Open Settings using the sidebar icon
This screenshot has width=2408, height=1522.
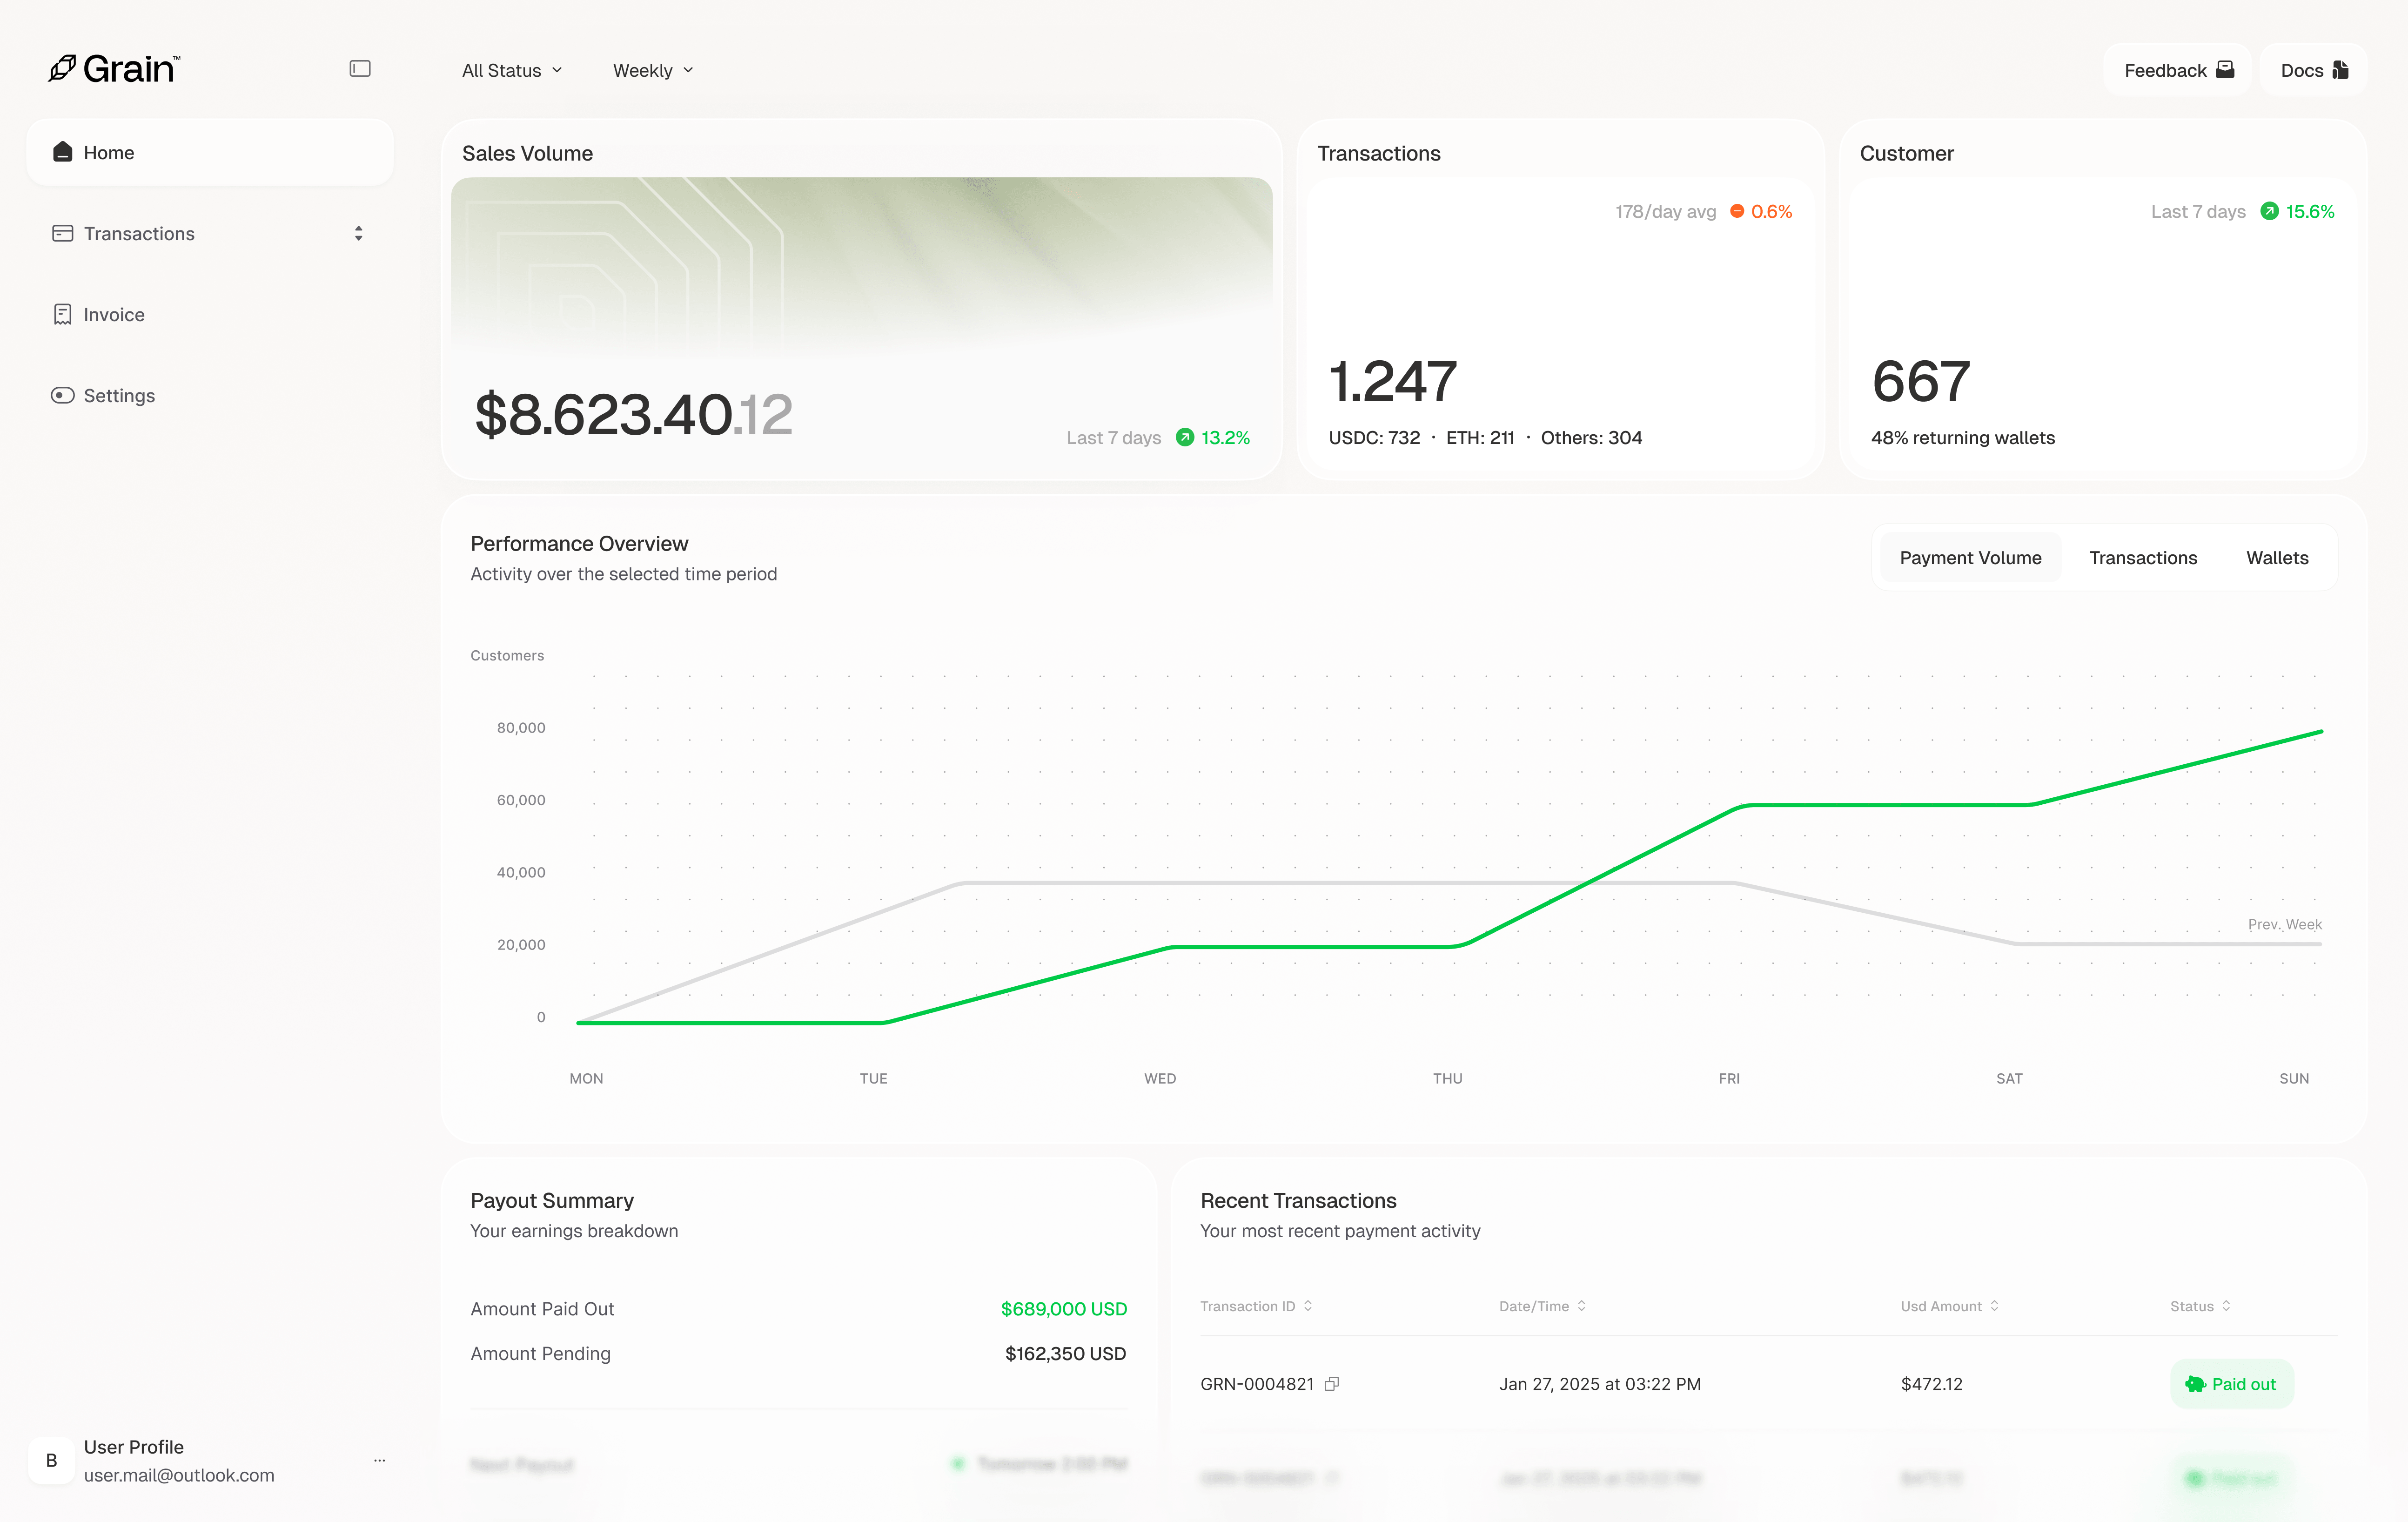pyautogui.click(x=62, y=395)
